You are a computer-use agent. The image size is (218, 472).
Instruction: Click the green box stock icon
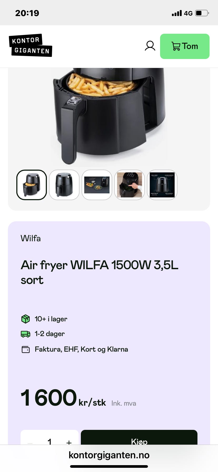coord(26,319)
